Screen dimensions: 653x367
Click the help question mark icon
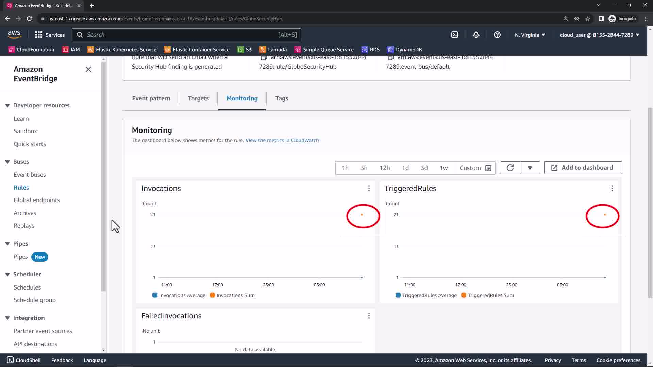click(x=497, y=35)
